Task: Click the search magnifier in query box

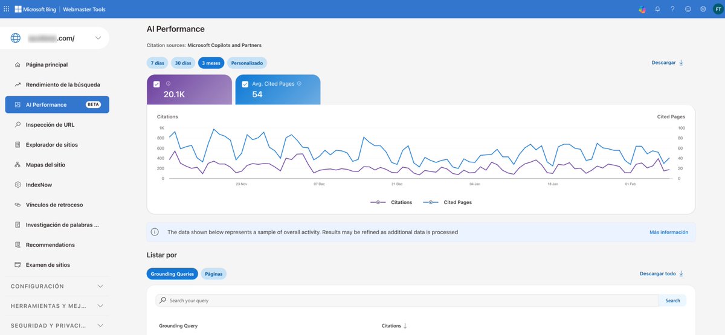Action: (163, 301)
